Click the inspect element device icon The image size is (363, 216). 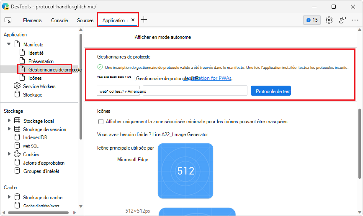coord(8,20)
